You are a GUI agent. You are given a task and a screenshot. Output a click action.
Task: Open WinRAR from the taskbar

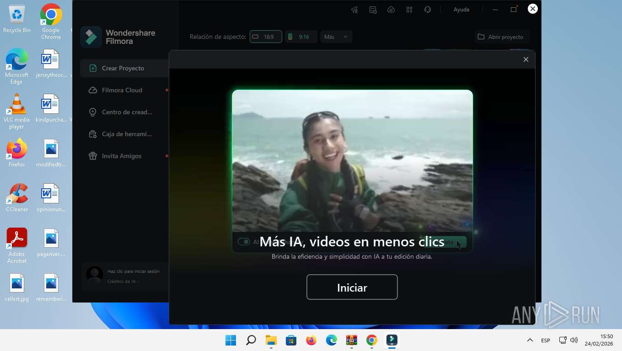352,340
